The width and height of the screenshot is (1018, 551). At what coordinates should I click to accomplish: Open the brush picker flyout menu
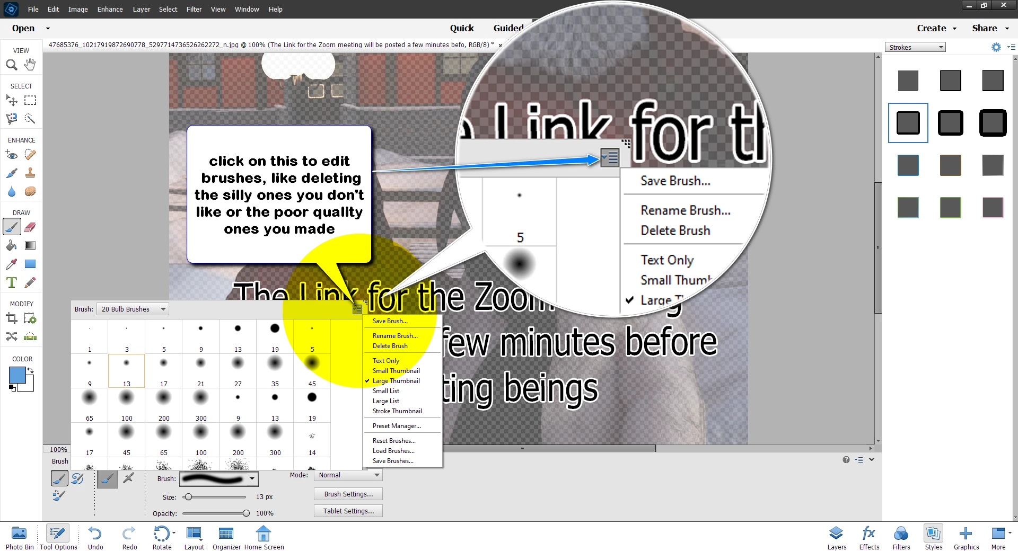357,309
